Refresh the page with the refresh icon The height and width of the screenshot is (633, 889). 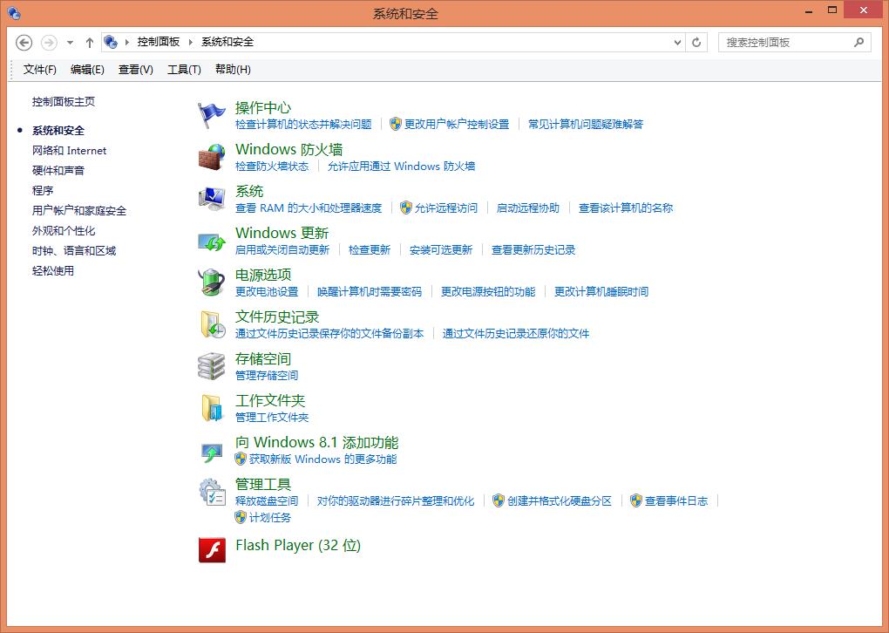tap(696, 42)
